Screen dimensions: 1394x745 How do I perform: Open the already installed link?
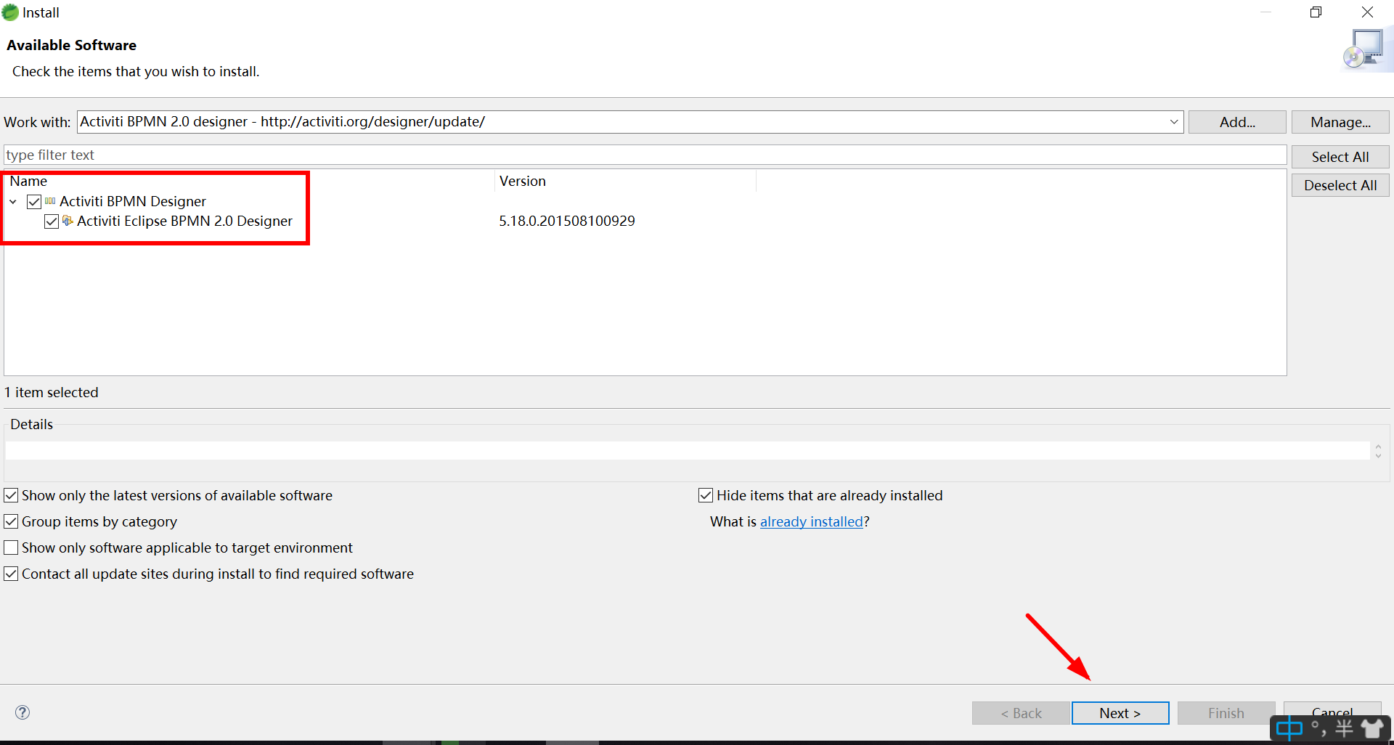point(811,521)
